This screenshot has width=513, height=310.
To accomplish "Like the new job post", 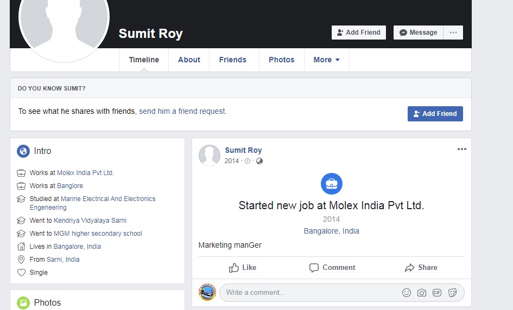I will pos(243,268).
